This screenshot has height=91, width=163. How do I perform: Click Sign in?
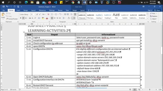point(150,10)
